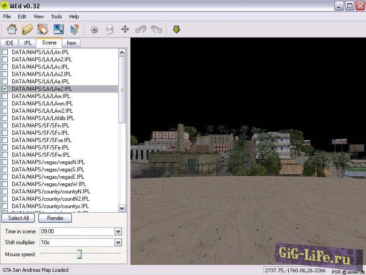This screenshot has height=275, width=366.
Task: Click the Render button
Action: [55, 218]
